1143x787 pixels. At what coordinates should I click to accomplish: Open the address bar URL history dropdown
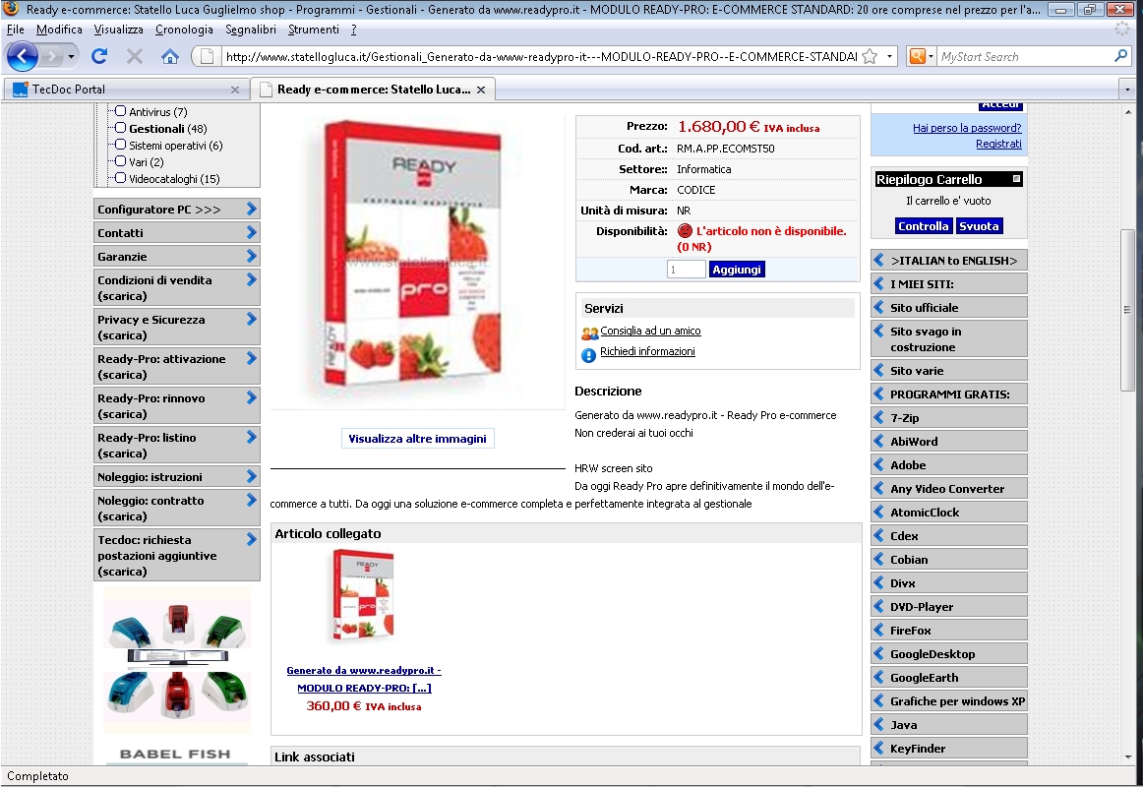tap(889, 56)
